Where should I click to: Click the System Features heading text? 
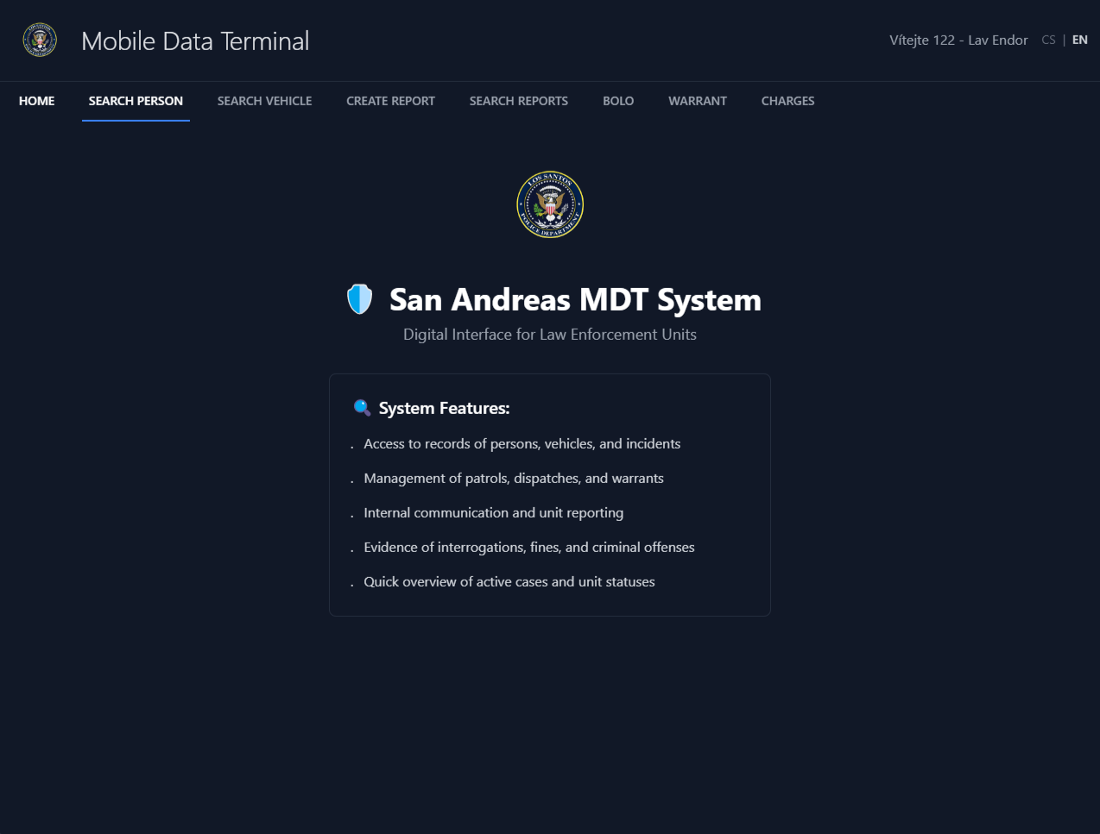[444, 408]
